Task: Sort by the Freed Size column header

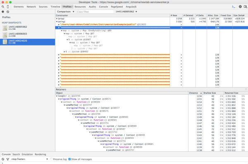Action: (226, 15)
